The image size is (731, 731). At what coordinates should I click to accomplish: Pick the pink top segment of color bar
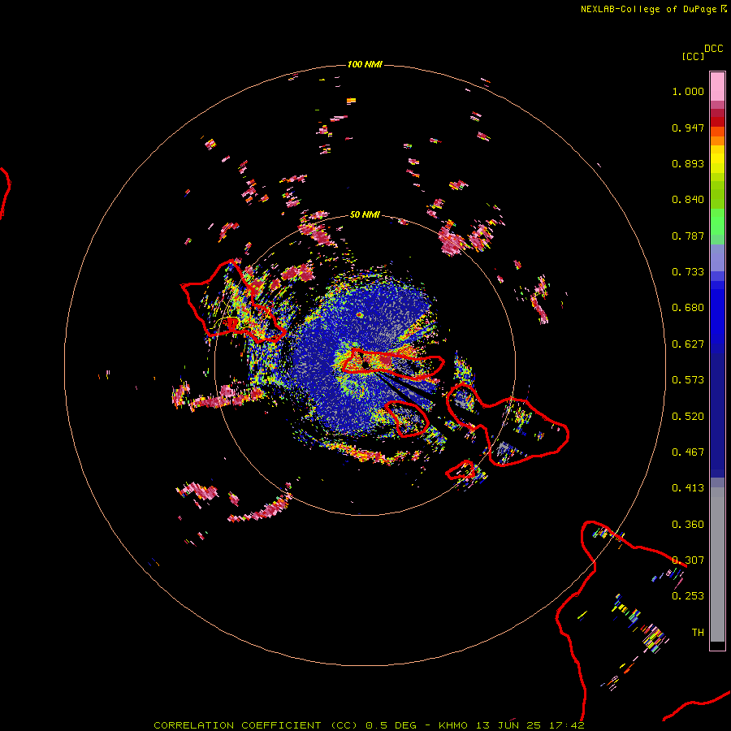pyautogui.click(x=717, y=86)
